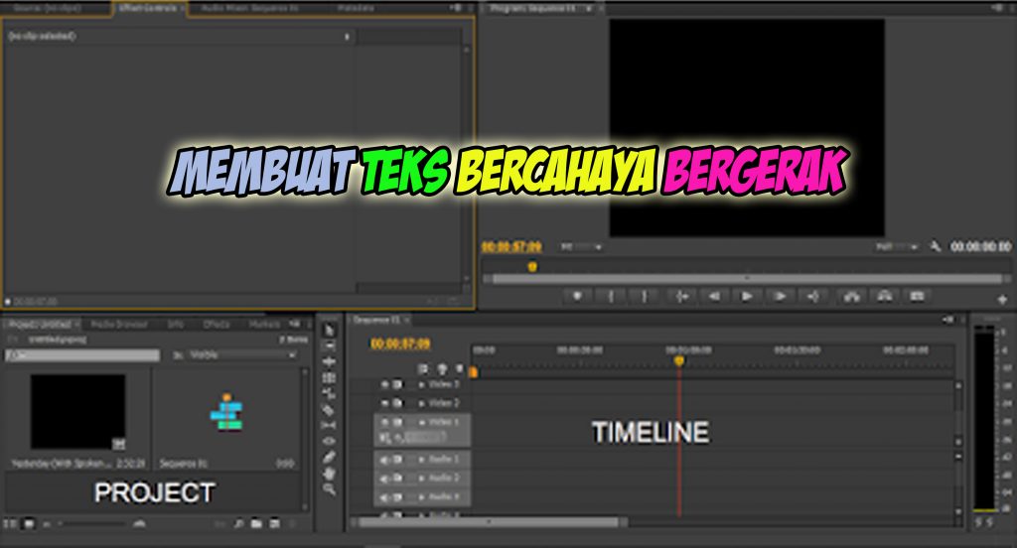
Task: Switch to the Audio Mixer tab
Action: [249, 8]
